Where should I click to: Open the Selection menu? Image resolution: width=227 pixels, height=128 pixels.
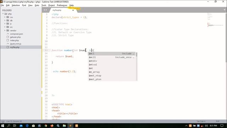(16, 5)
